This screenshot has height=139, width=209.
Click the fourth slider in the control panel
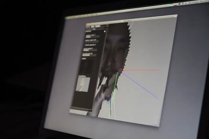click(91, 50)
